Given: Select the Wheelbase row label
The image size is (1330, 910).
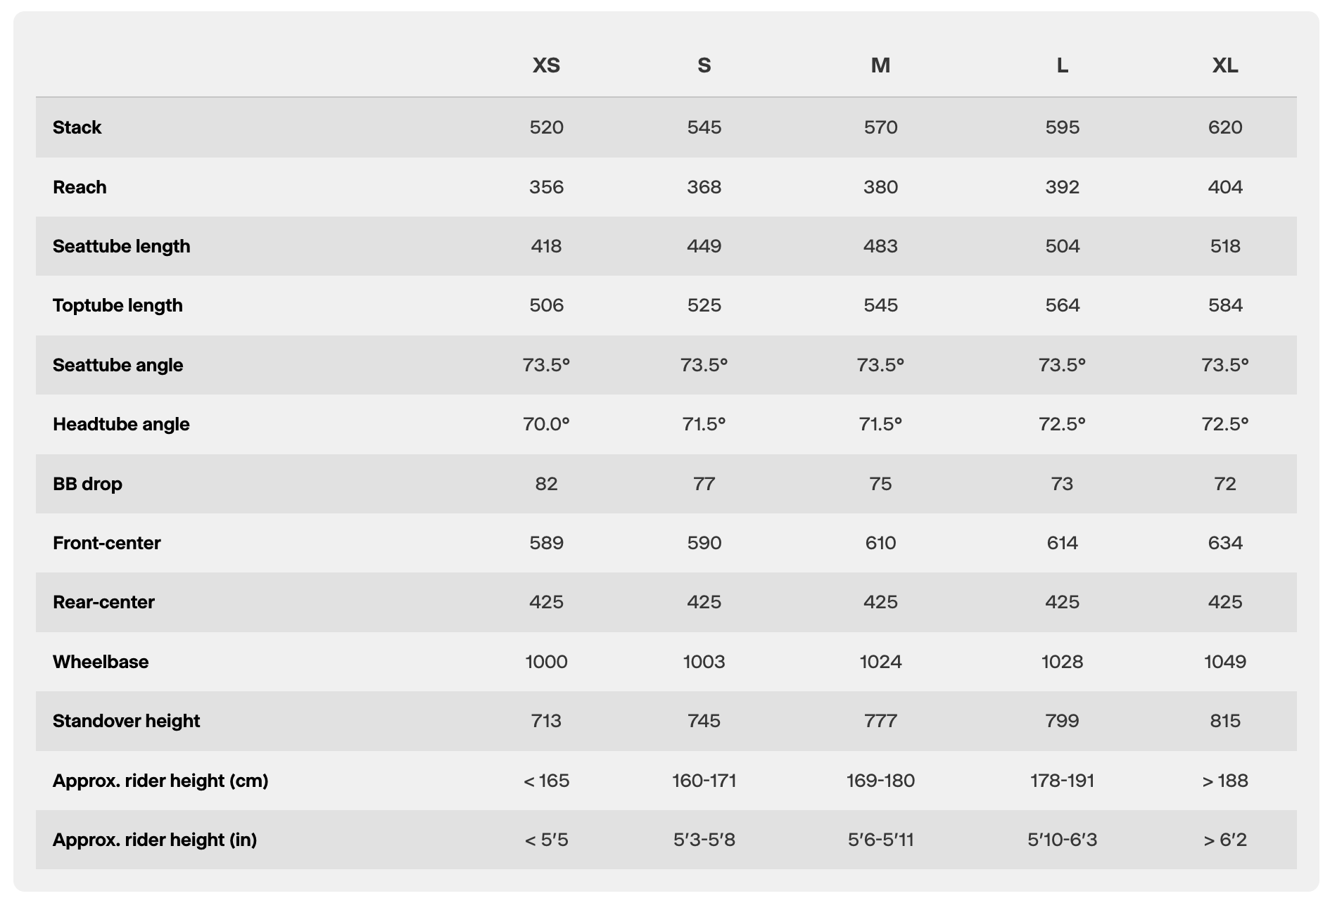Looking at the screenshot, I should coord(101,662).
